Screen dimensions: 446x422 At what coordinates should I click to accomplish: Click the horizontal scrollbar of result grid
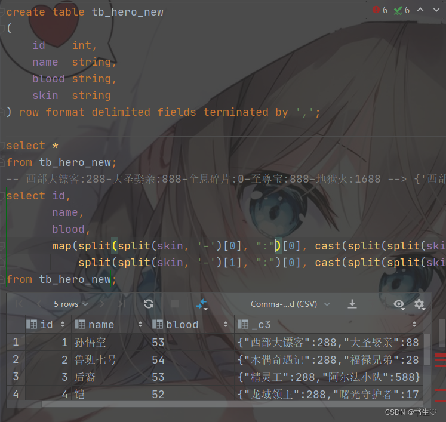click(x=232, y=404)
